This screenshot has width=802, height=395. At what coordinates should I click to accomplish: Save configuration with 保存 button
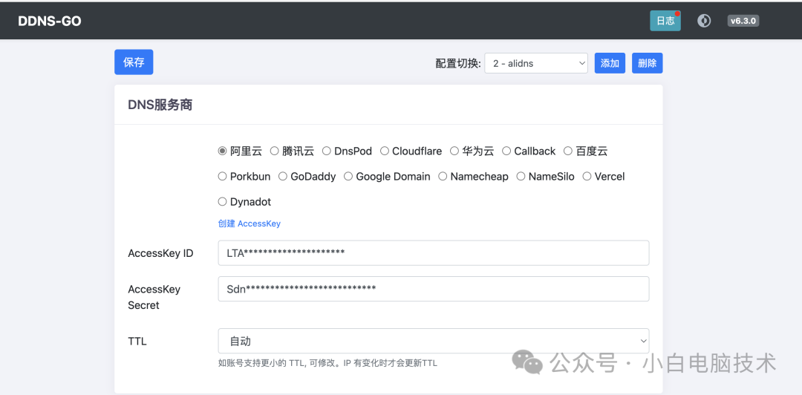[x=134, y=62]
